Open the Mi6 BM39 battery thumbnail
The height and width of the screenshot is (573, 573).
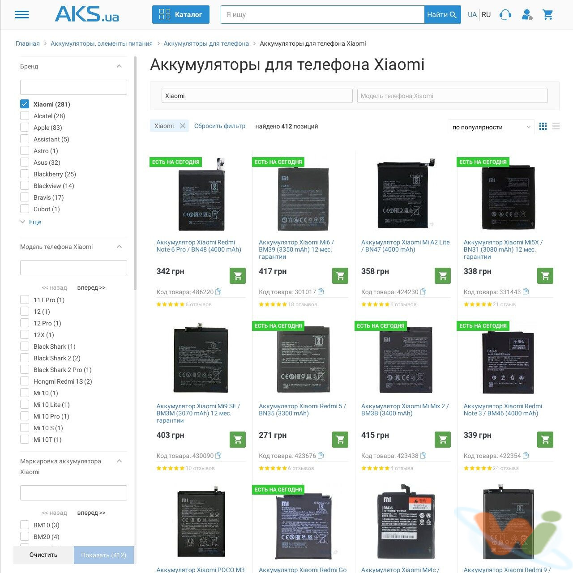pos(304,198)
